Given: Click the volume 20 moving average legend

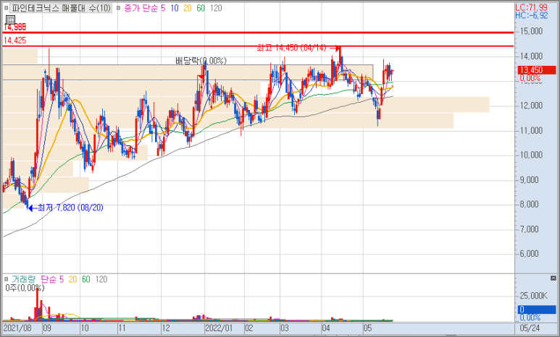Looking at the screenshot, I should point(73,279).
